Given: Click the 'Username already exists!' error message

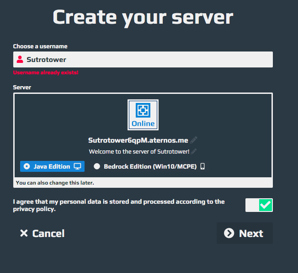Looking at the screenshot, I should pos(46,72).
